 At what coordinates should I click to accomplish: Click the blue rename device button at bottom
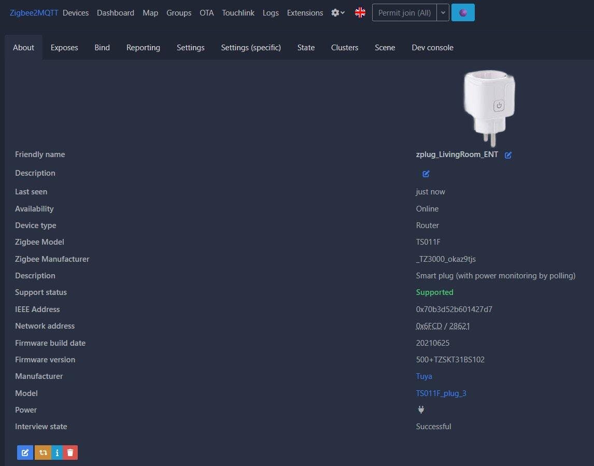25,453
